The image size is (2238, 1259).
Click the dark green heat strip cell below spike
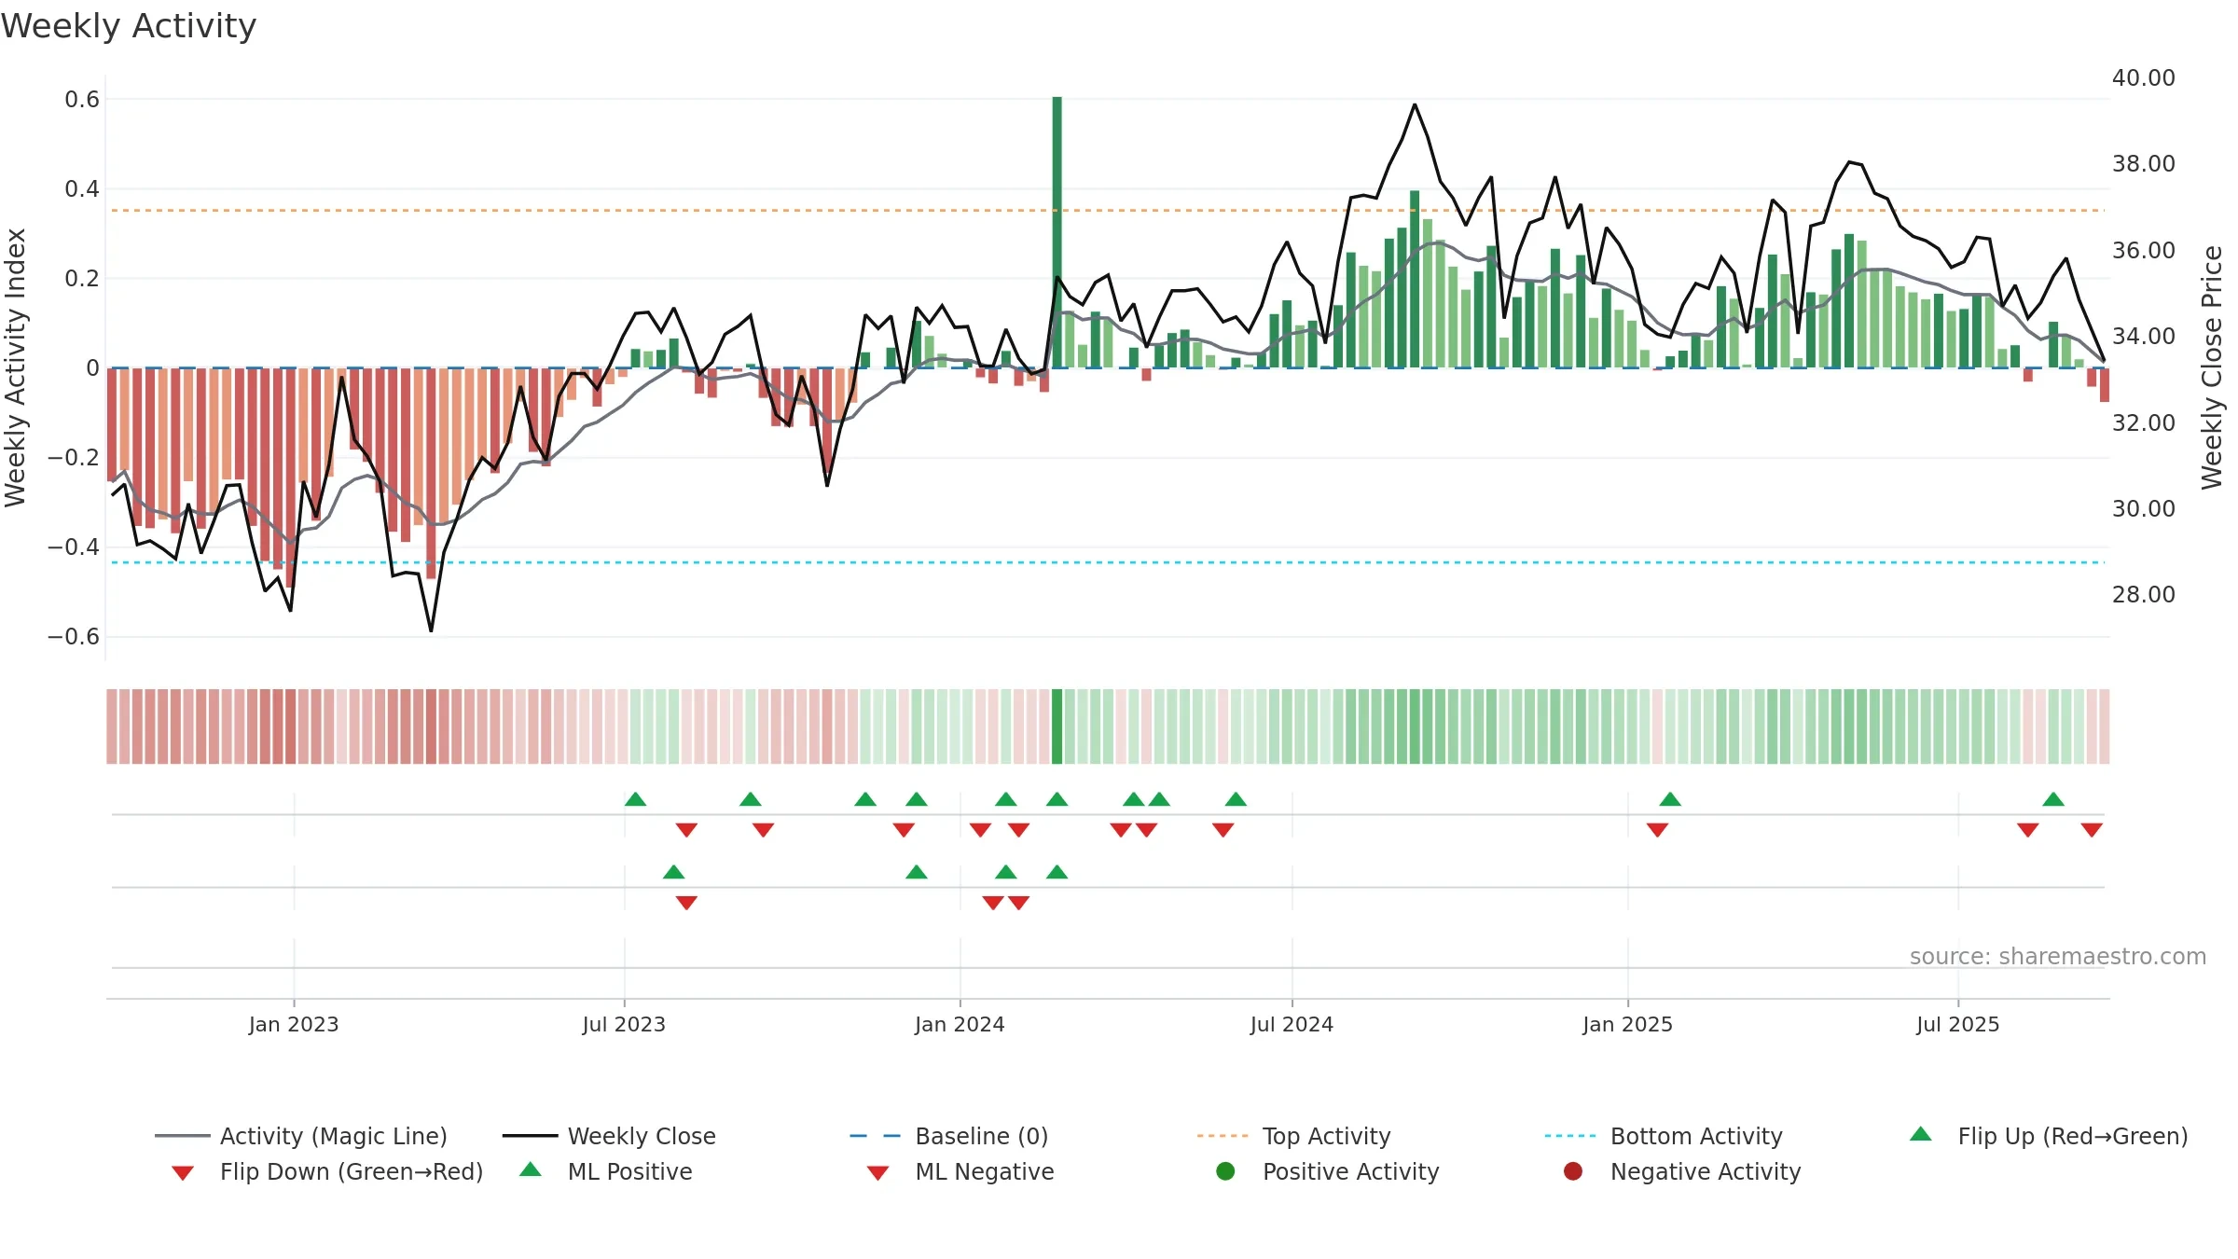click(x=1057, y=726)
